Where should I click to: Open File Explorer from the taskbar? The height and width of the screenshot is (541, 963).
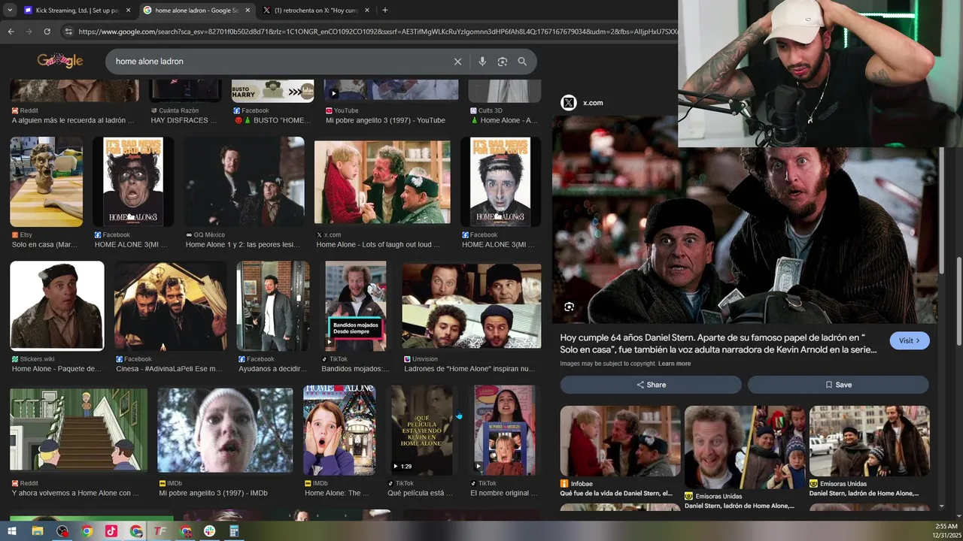tap(37, 531)
